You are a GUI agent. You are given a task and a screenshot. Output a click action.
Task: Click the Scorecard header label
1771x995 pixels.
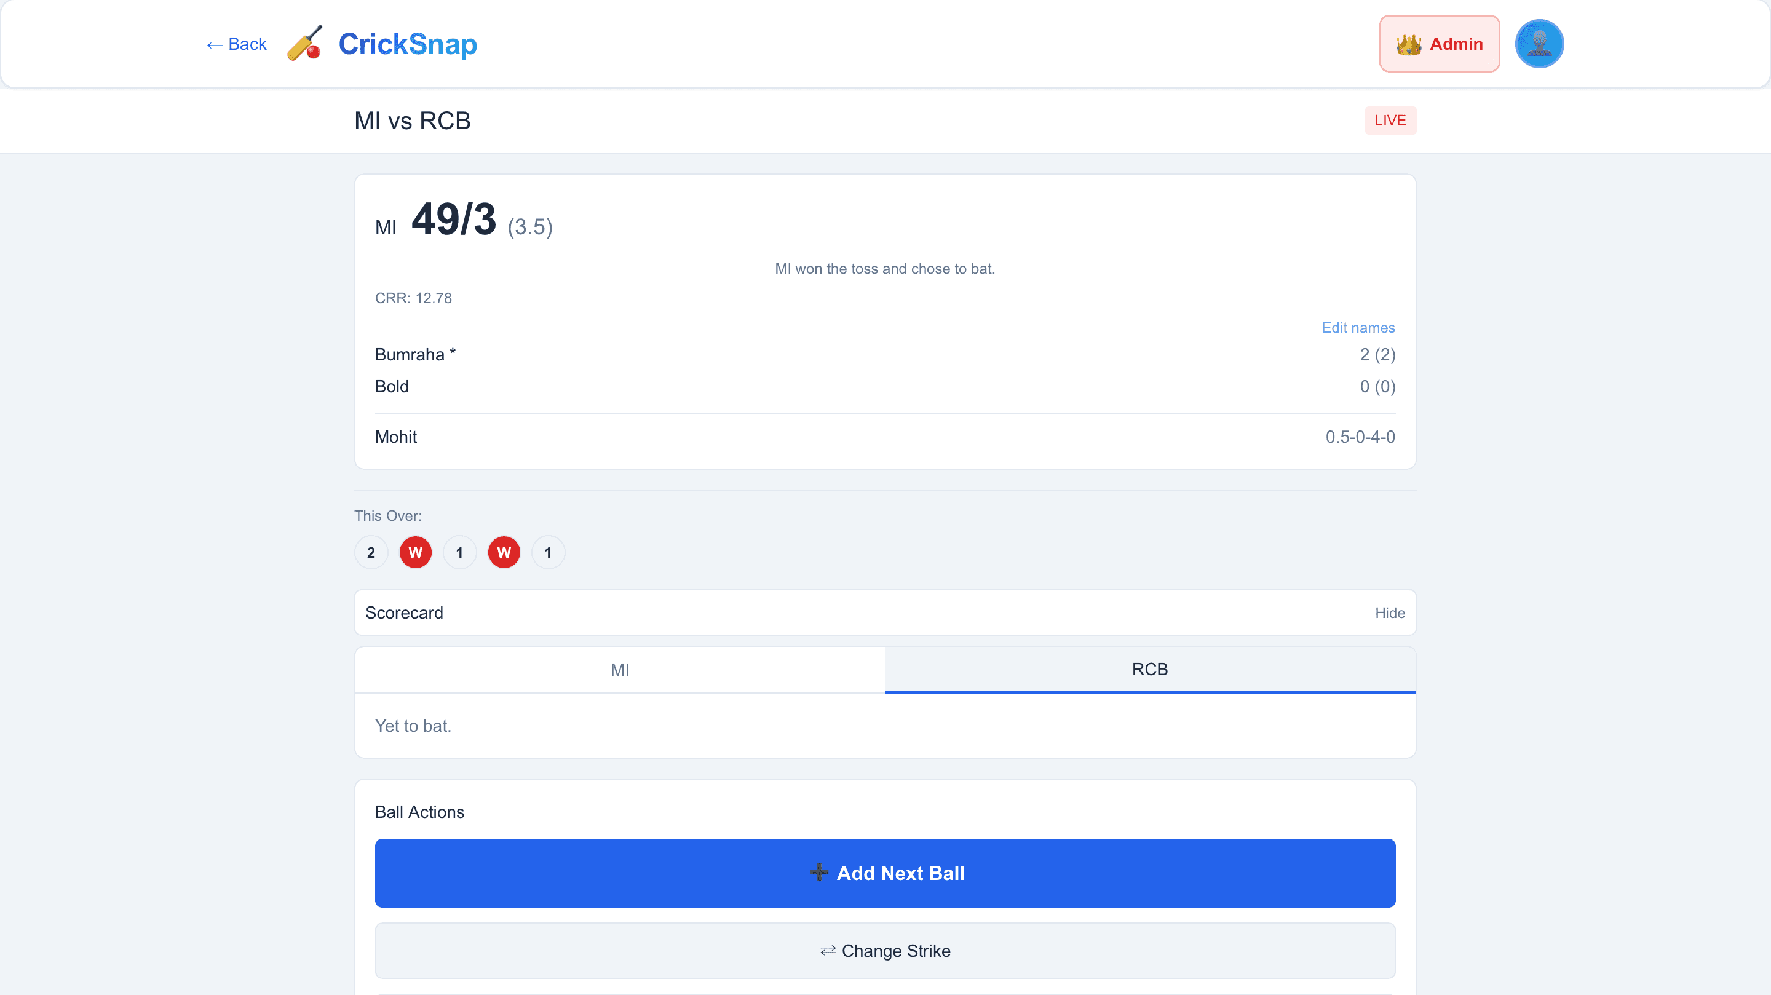tap(404, 612)
